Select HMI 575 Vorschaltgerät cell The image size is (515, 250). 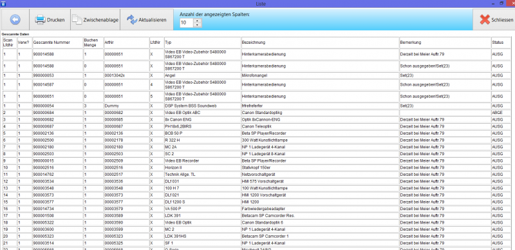coord(320,181)
